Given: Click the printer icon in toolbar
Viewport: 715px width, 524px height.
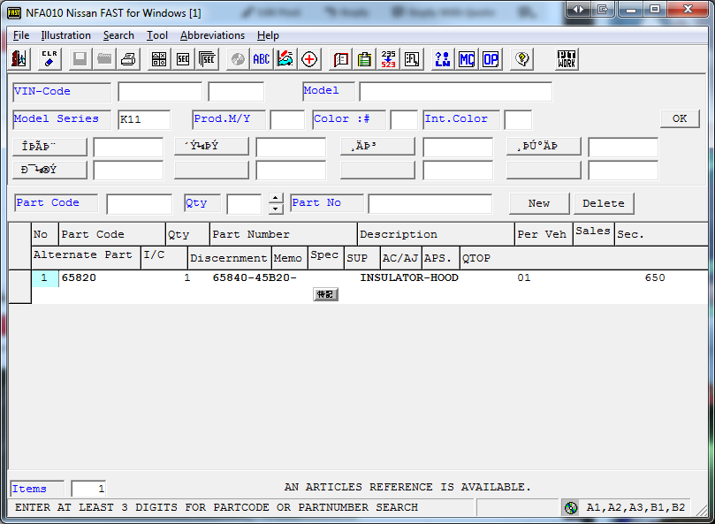Looking at the screenshot, I should (128, 59).
